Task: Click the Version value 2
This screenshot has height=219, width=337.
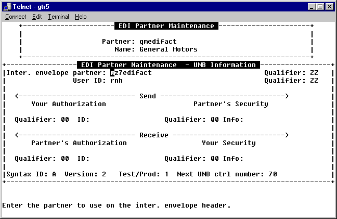Action: coord(104,174)
